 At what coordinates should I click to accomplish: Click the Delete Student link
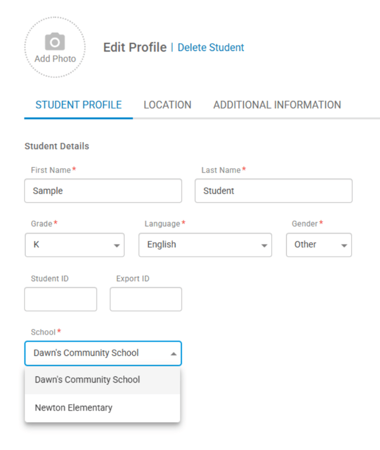pos(210,48)
